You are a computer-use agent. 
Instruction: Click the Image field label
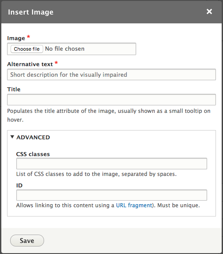click(x=16, y=38)
